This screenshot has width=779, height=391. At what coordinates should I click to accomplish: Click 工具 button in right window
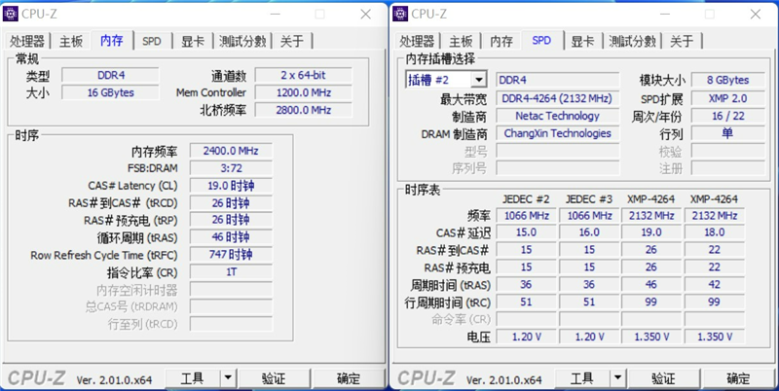(x=581, y=378)
